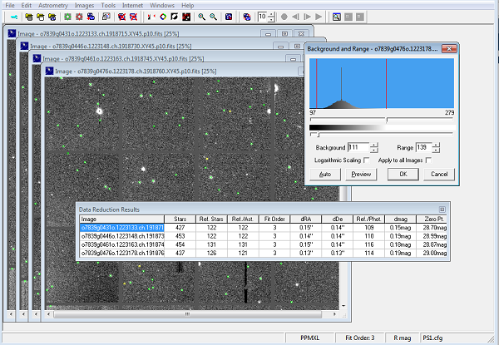Click the gray play triangle in toolbar
The width and height of the screenshot is (499, 345).
pos(319,17)
